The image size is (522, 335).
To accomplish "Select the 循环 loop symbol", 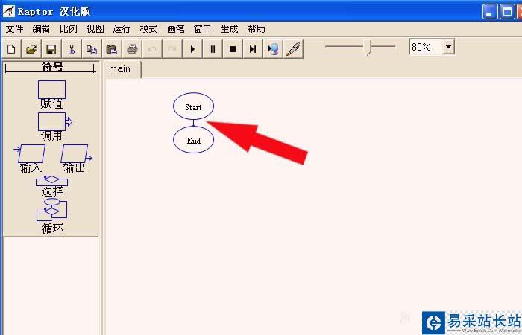I will point(51,210).
